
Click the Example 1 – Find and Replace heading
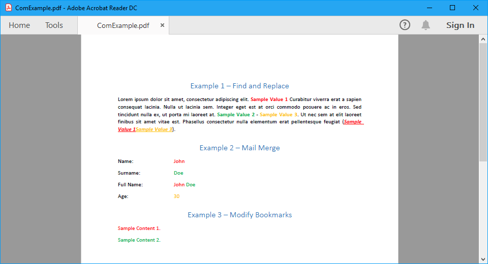[239, 86]
